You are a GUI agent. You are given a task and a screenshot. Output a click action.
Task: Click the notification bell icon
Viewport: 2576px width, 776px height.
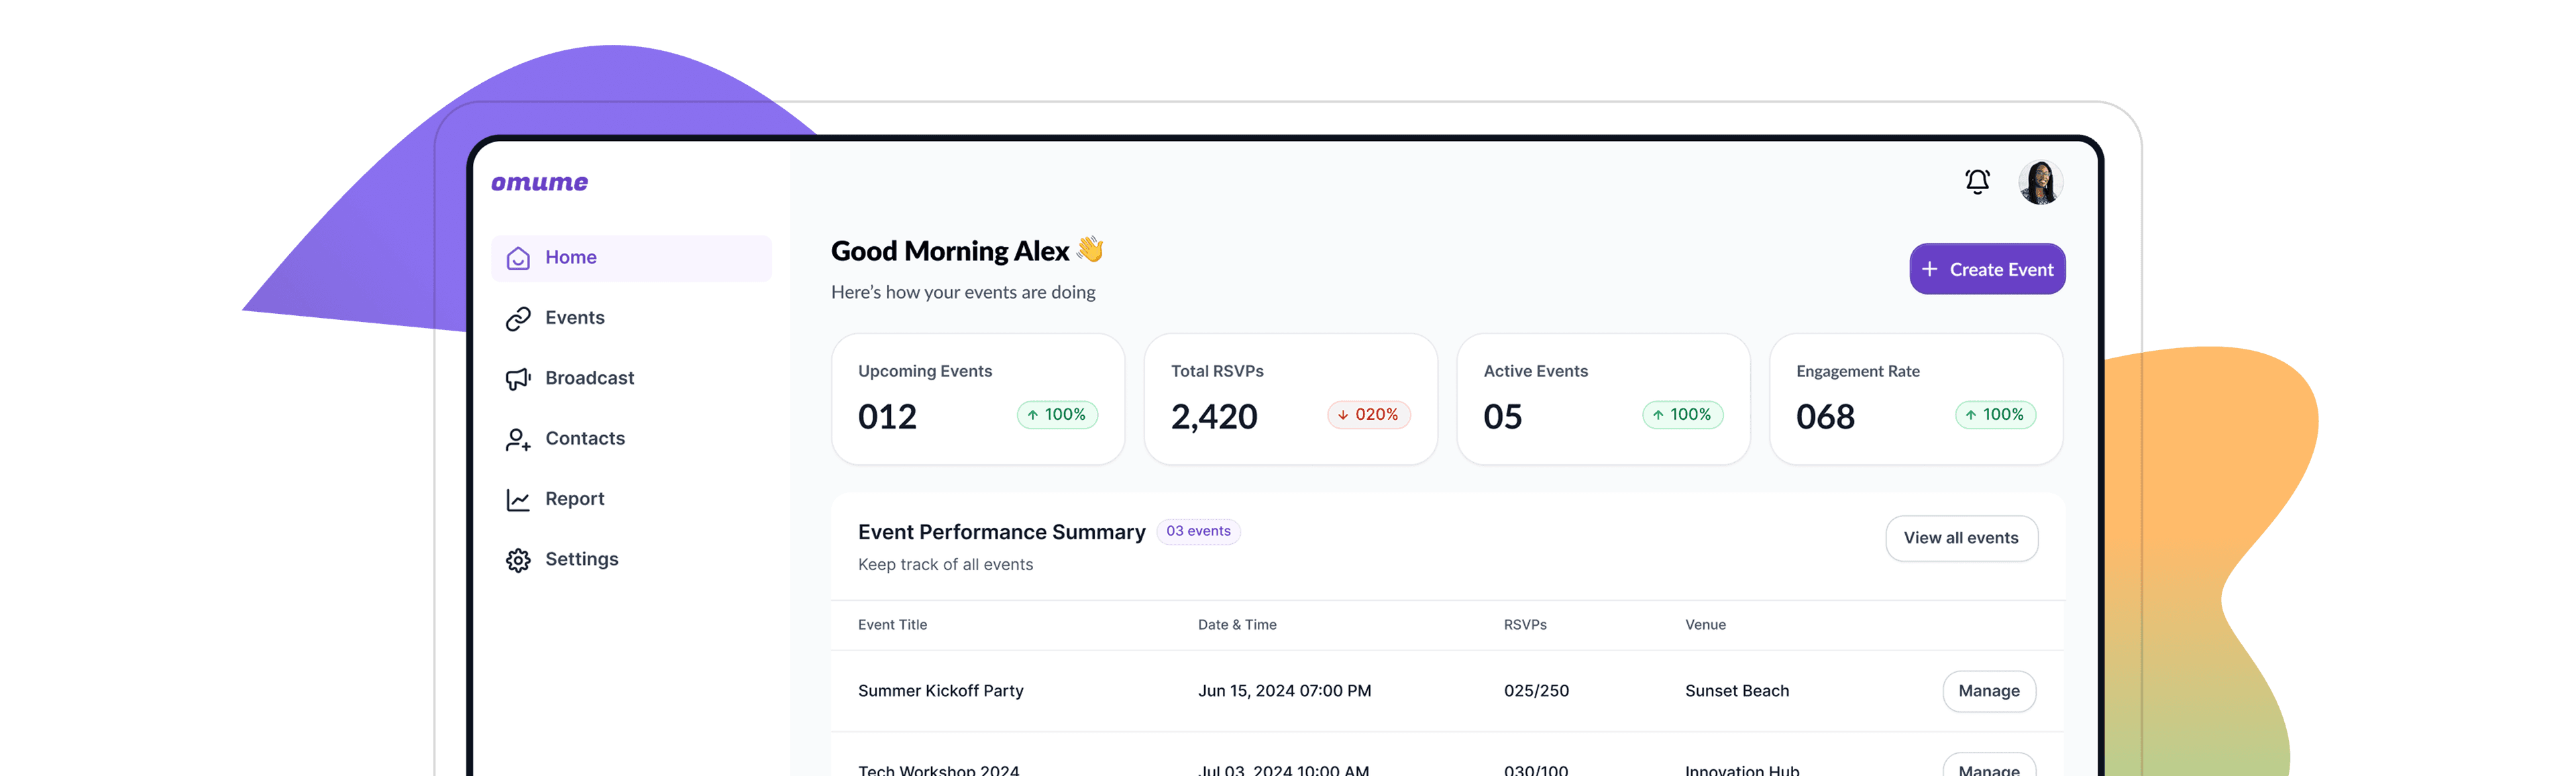[x=1977, y=182]
